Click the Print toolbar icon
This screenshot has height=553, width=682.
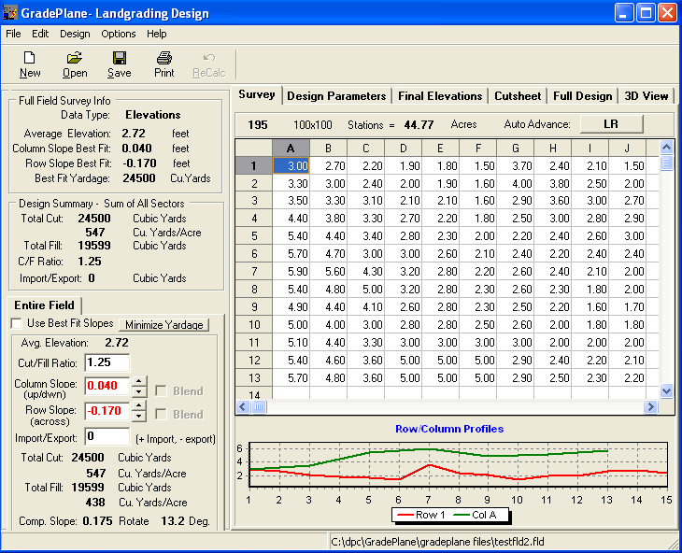point(164,58)
